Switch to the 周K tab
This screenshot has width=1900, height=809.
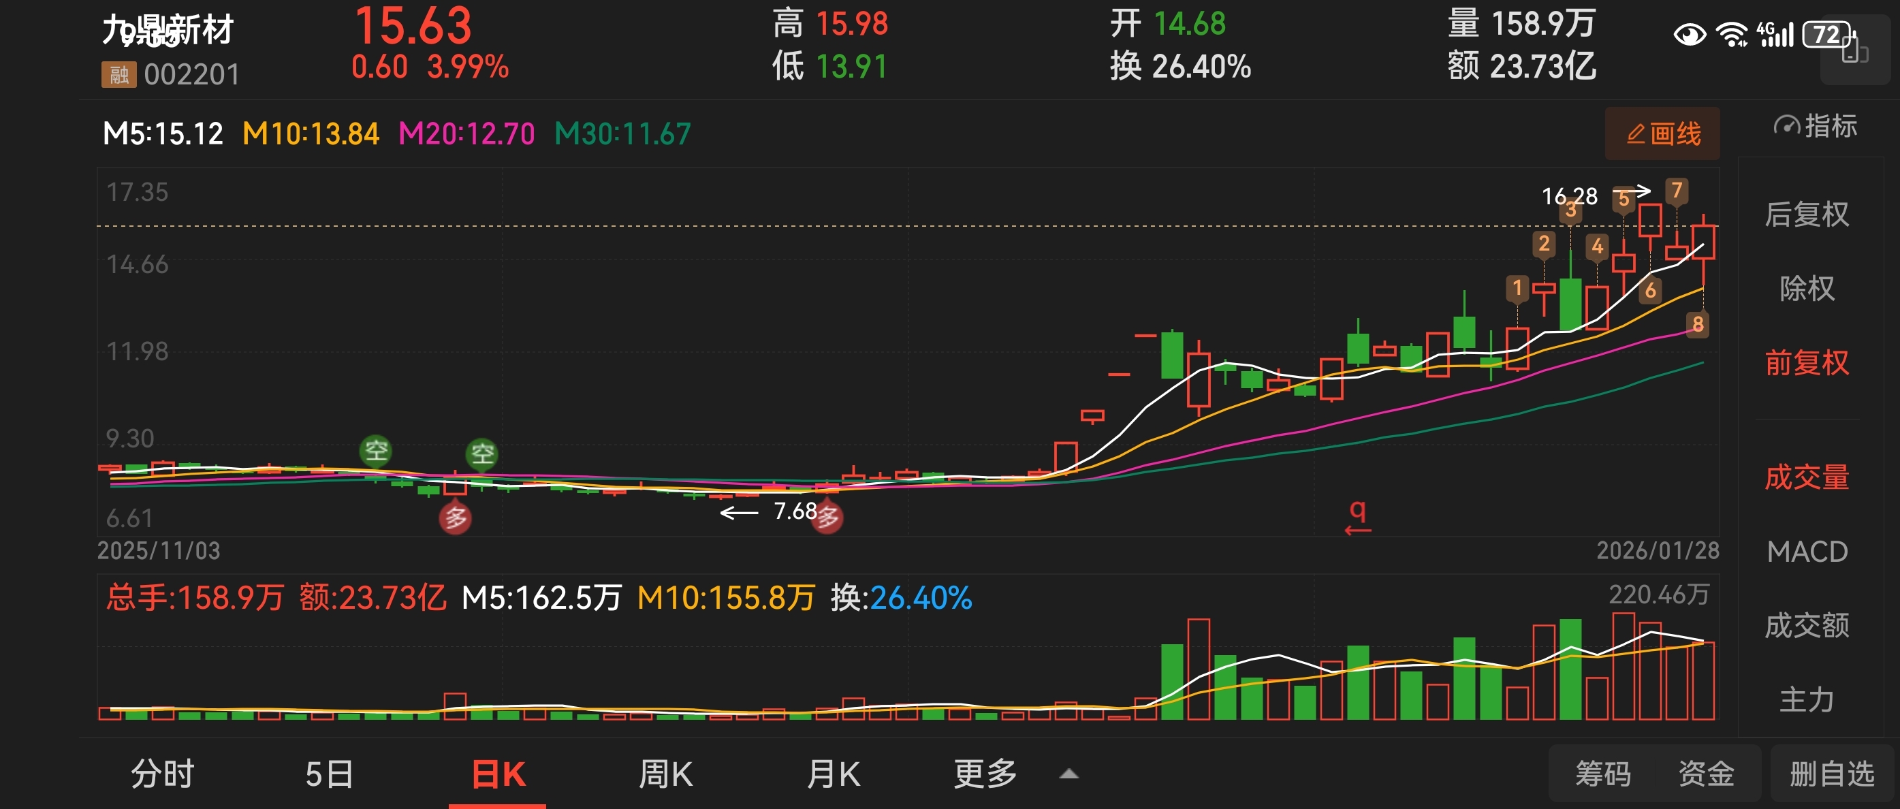tap(665, 774)
